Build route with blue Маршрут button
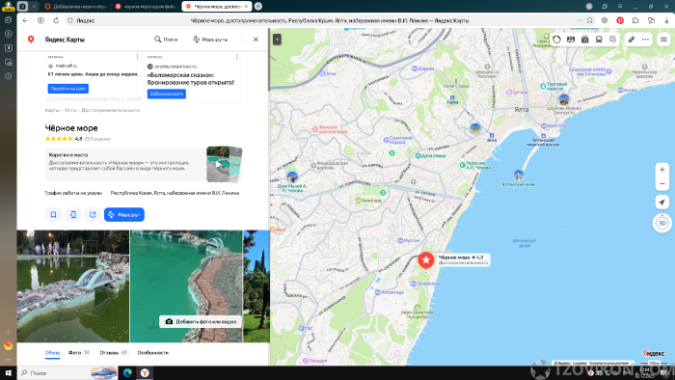Screen dimensions: 675x380 pyautogui.click(x=124, y=214)
